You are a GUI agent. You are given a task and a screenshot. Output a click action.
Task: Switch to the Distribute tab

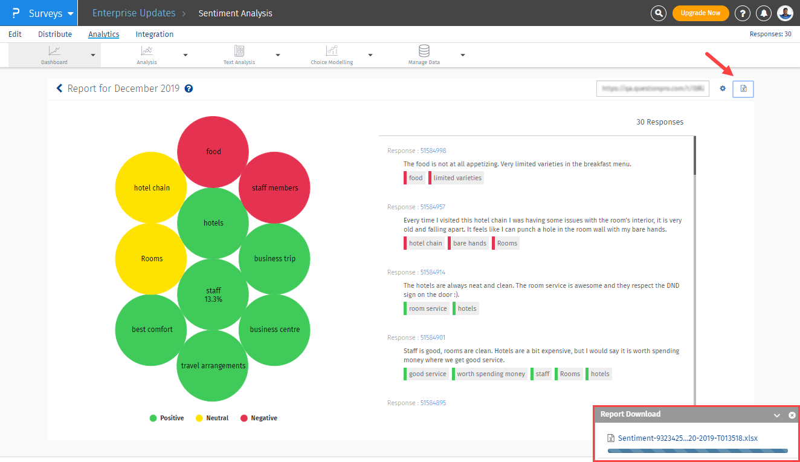pos(55,34)
